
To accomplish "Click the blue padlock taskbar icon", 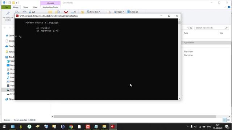I will [63, 127].
